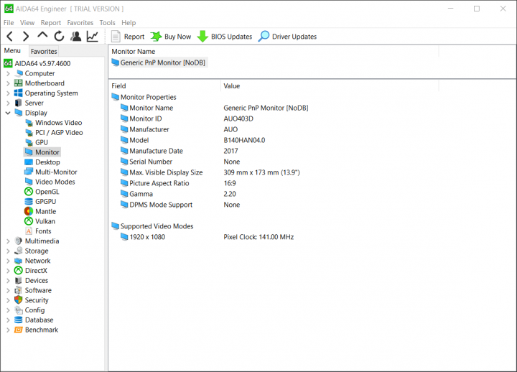517x372 pixels.
Task: Go up one level with the up arrow icon
Action: [x=42, y=36]
